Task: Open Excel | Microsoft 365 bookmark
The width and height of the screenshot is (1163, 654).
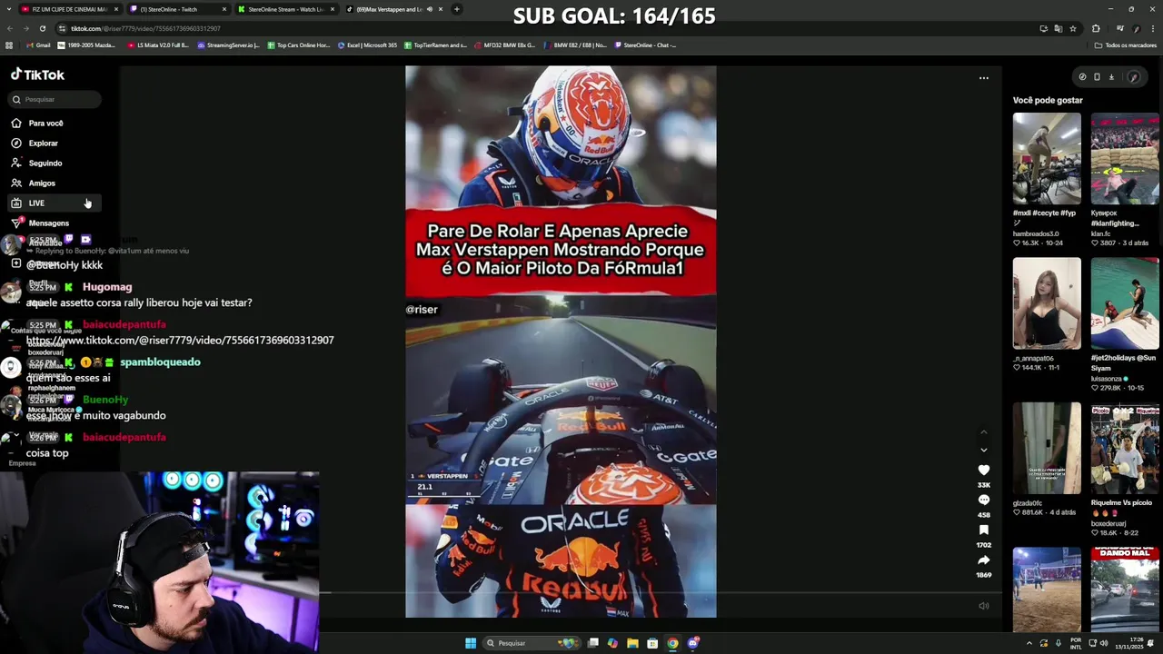Action: click(367, 45)
